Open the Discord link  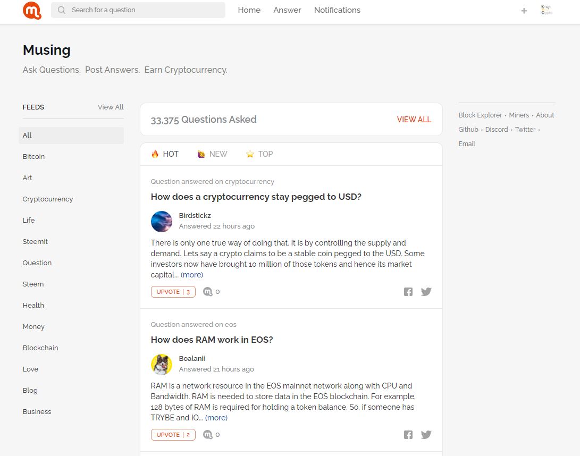pos(497,130)
